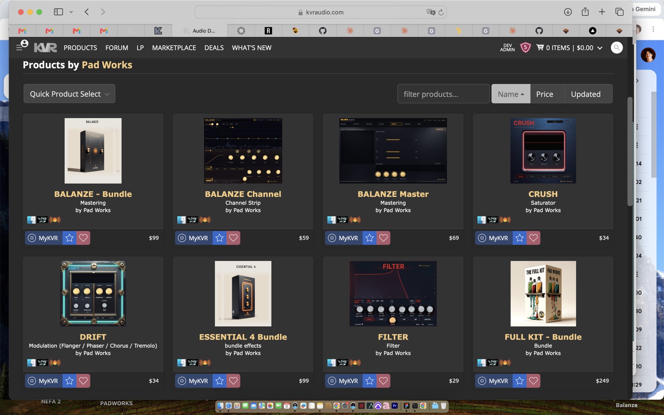This screenshot has width=664, height=415.
Task: Open the Pad Works developer link in heading
Action: [x=107, y=65]
